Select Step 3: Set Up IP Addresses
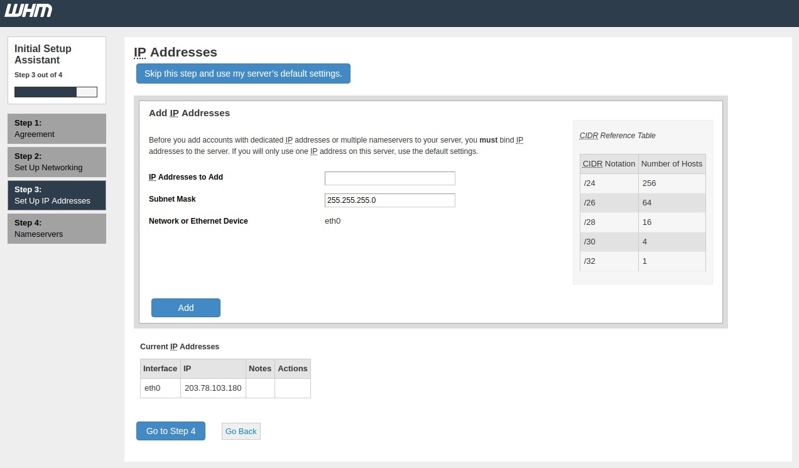Screen dimensions: 799x468 click(x=57, y=195)
